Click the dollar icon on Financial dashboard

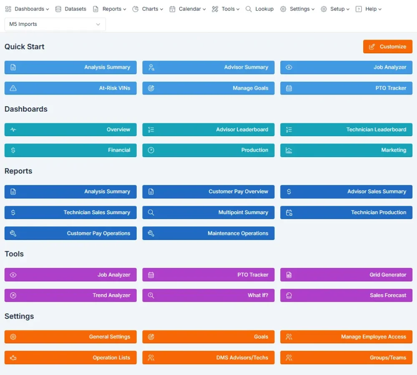(x=13, y=150)
